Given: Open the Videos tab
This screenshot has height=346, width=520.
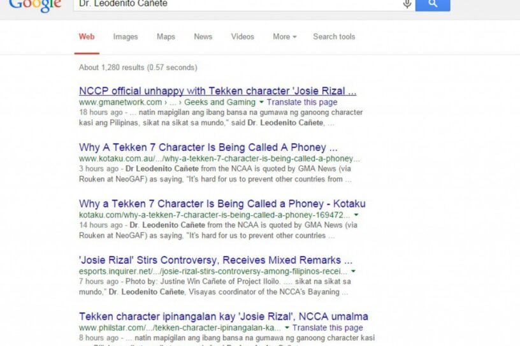Looking at the screenshot, I should [x=242, y=37].
